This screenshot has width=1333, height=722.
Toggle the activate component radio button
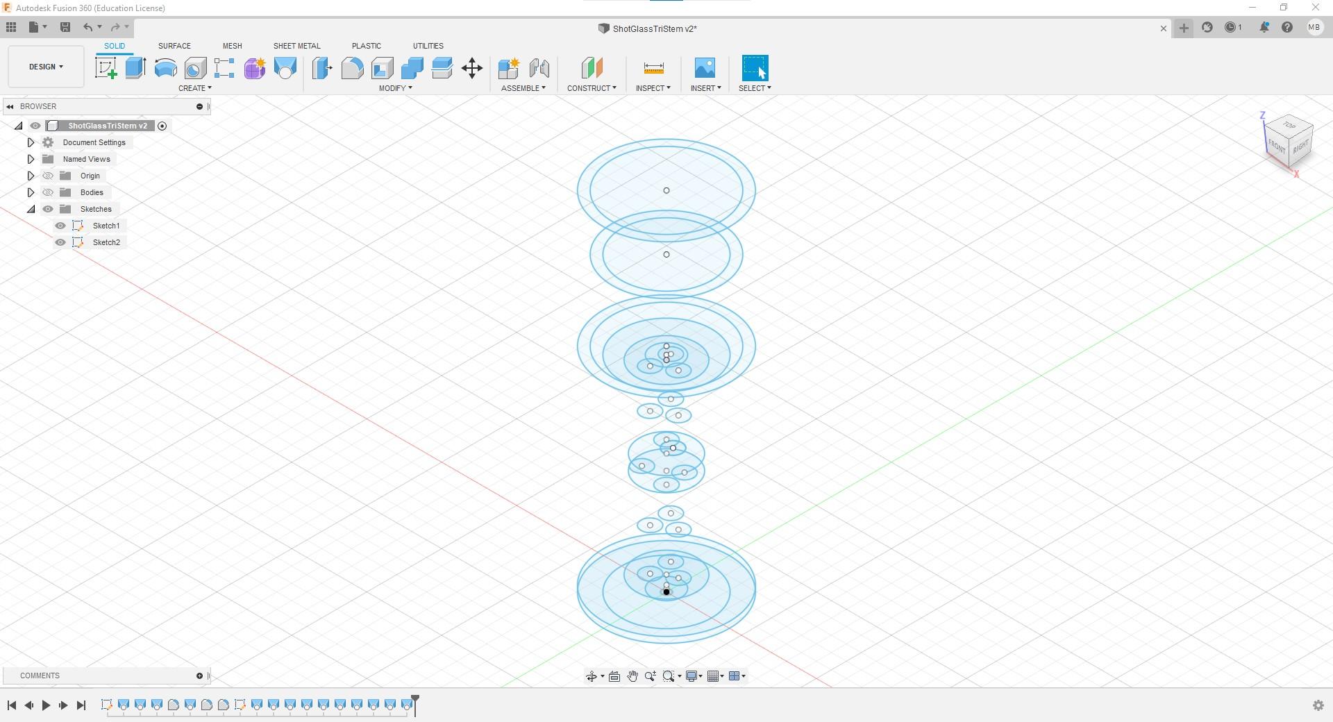point(162,126)
